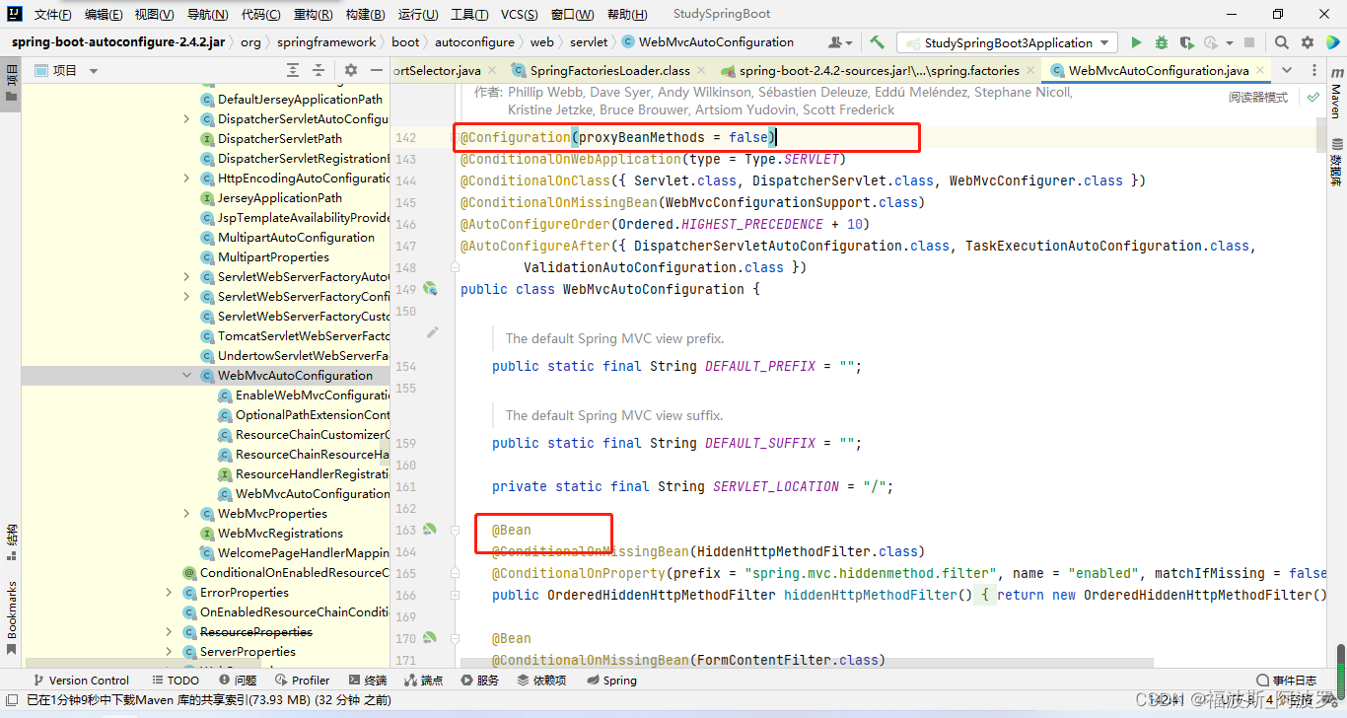
Task: Collapse the WebMvcAutoConfiguration tree node
Action: (187, 375)
